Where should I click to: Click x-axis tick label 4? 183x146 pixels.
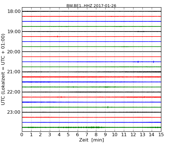pos(59,135)
